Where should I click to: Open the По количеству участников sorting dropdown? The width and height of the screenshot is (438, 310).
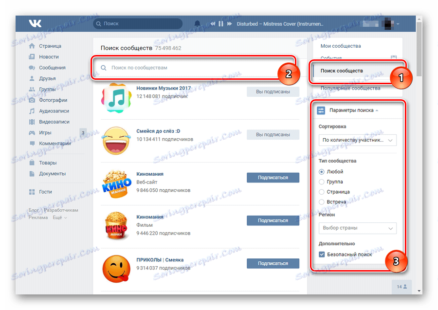click(357, 140)
